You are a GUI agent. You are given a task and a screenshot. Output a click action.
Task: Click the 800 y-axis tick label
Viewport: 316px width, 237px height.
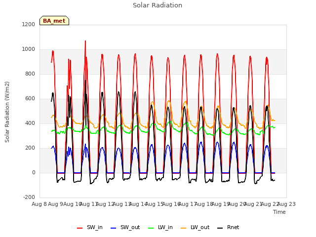click(x=30, y=74)
